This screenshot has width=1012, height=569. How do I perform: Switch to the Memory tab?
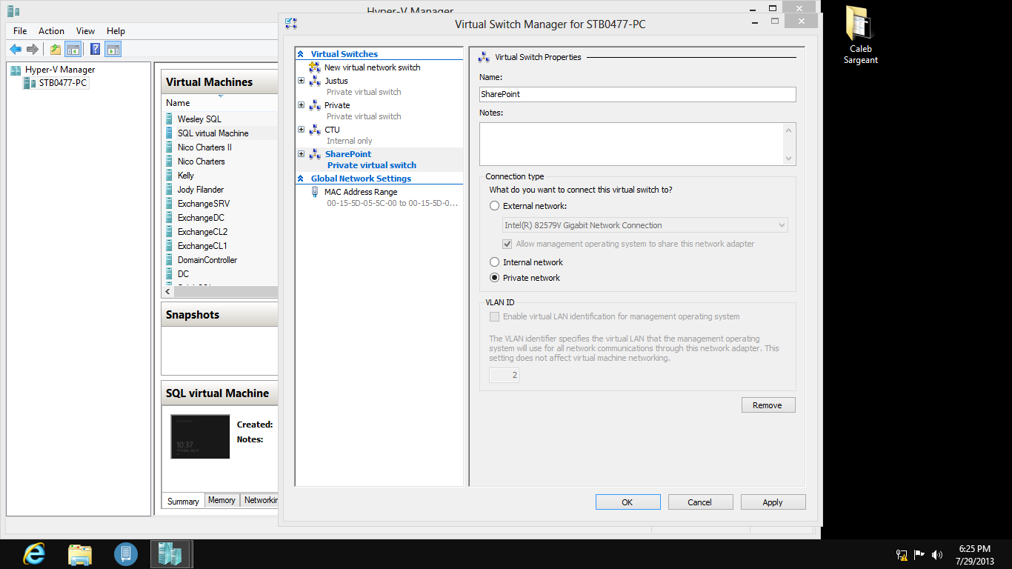click(x=222, y=500)
